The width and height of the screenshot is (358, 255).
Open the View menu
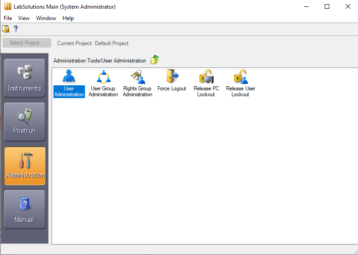point(24,18)
